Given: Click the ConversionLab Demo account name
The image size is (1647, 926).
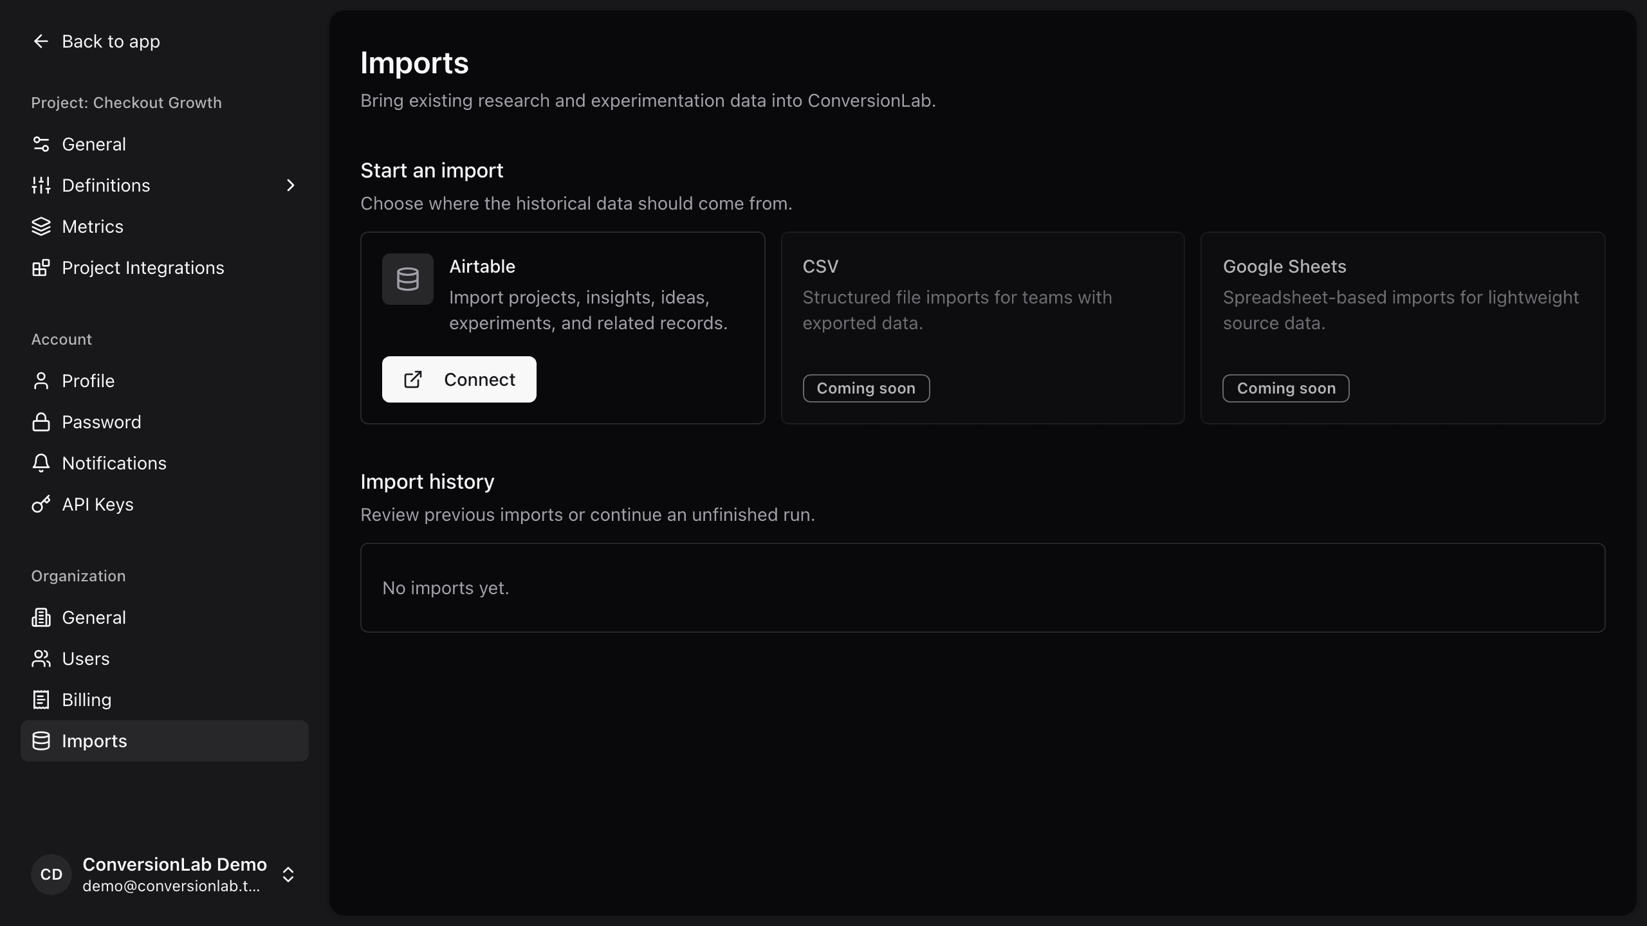Looking at the screenshot, I should [174, 864].
